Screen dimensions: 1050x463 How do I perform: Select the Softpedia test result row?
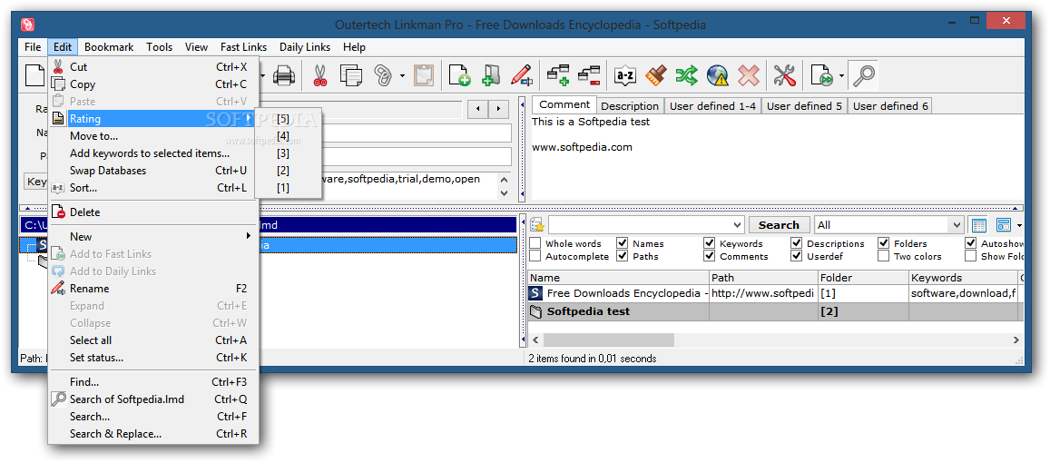point(775,310)
